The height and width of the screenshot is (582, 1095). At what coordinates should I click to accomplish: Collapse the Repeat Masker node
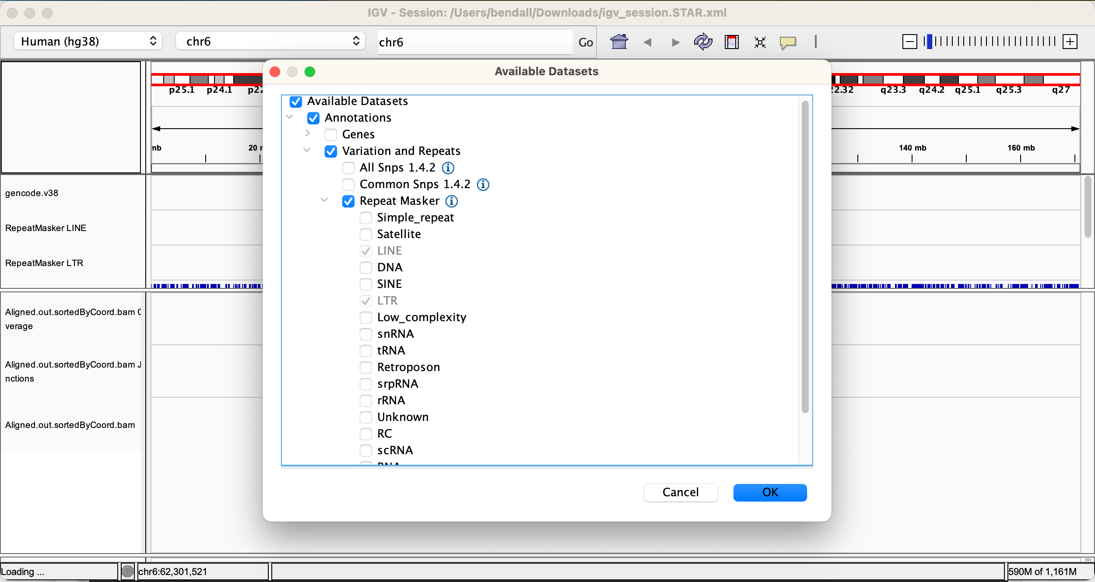325,200
